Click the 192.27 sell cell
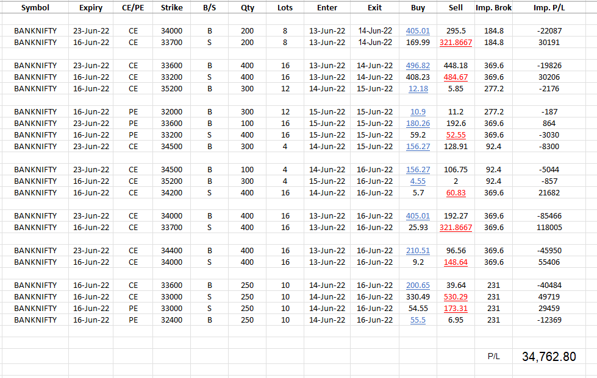This screenshot has height=378, width=597. [456, 216]
